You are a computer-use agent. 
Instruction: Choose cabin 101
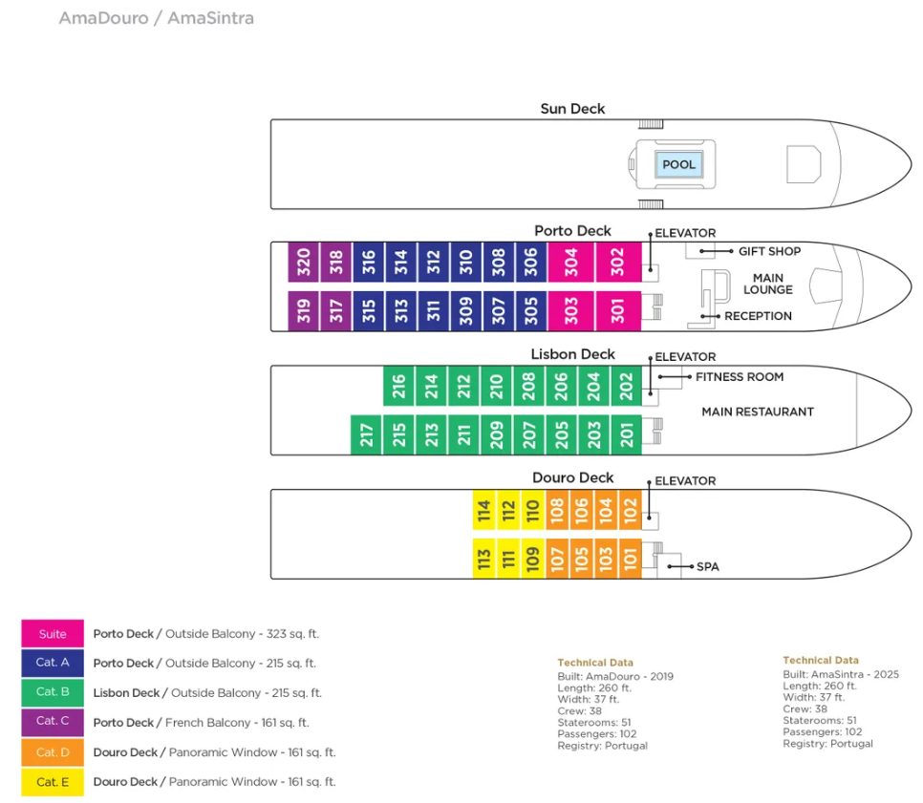[631, 559]
